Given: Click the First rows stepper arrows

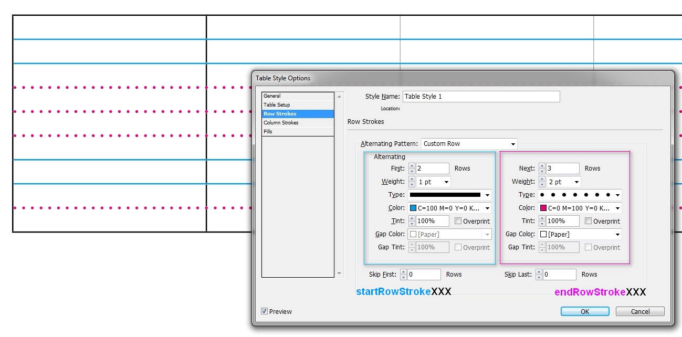Looking at the screenshot, I should [x=412, y=168].
